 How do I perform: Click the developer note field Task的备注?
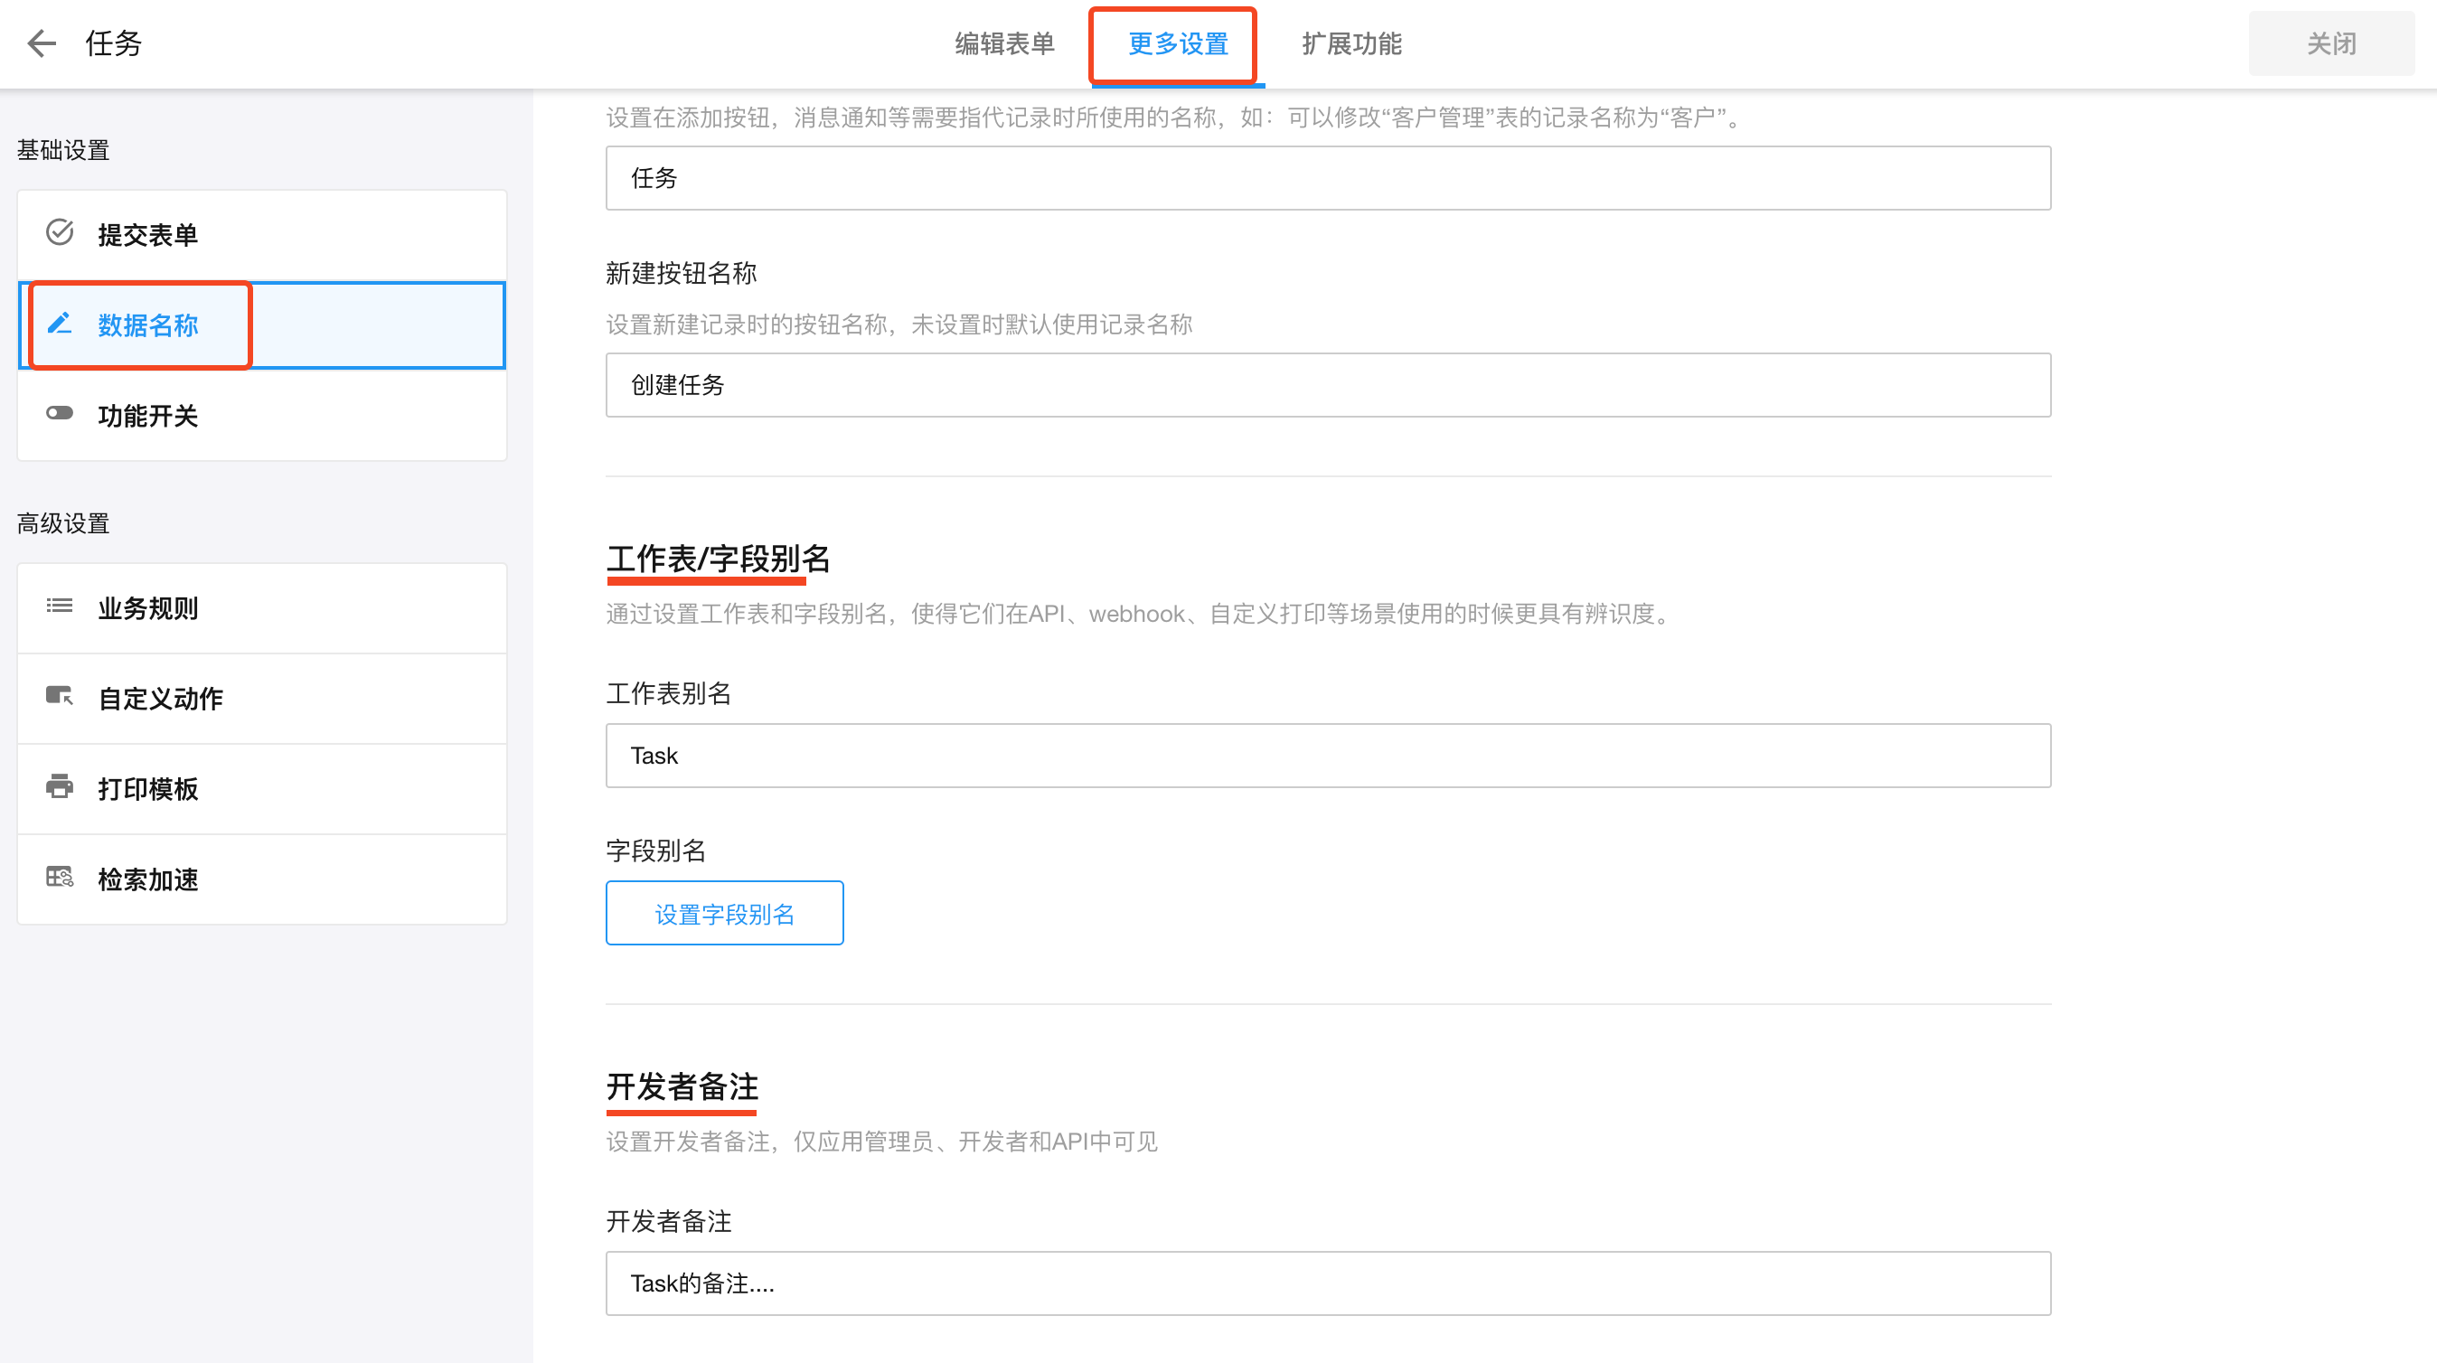[1327, 1283]
